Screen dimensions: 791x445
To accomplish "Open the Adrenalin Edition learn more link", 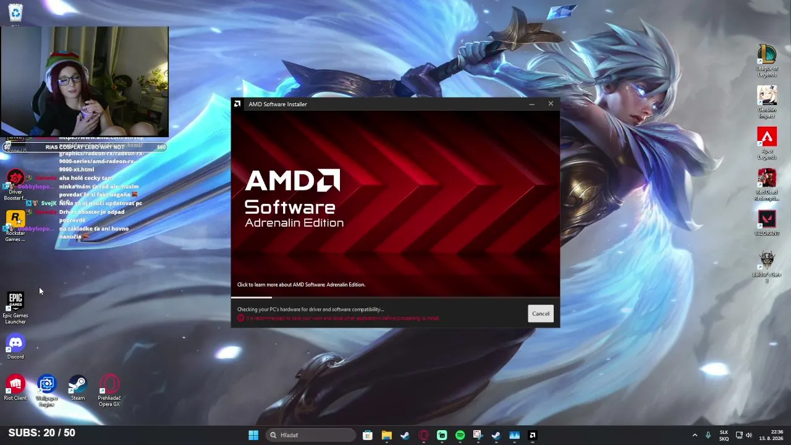I will click(301, 285).
